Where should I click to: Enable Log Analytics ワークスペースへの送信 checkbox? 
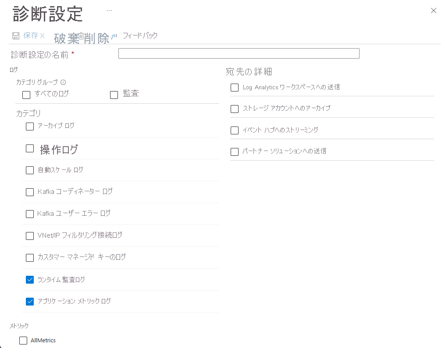pyautogui.click(x=235, y=88)
